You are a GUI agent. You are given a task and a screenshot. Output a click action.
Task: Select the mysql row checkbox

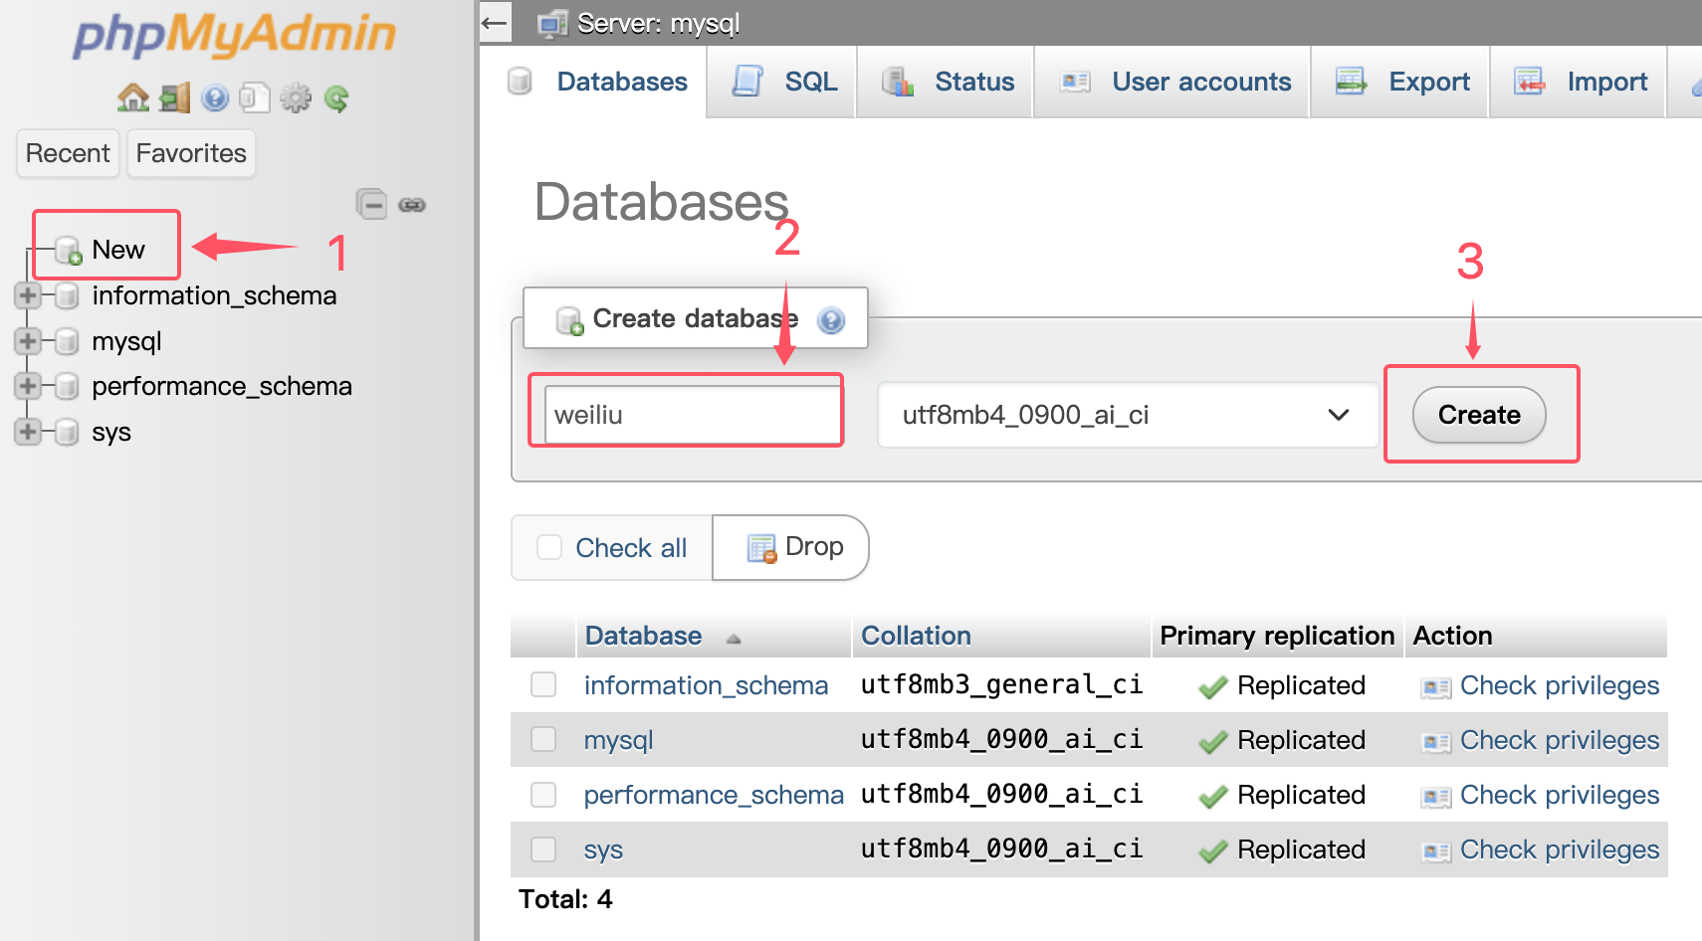pyautogui.click(x=543, y=739)
